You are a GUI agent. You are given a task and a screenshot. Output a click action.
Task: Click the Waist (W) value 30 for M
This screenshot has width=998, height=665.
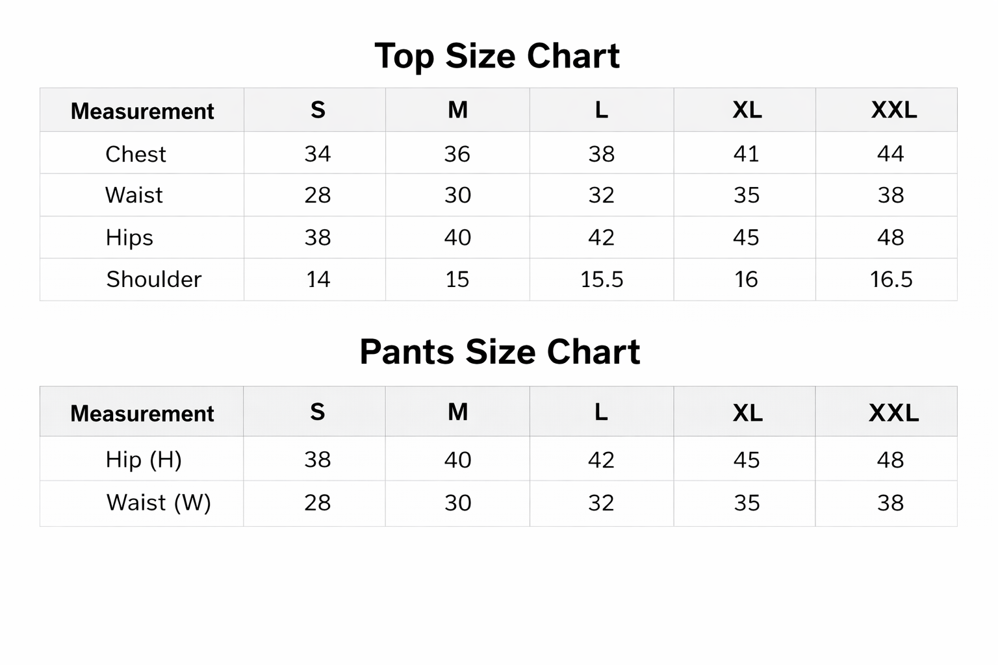pyautogui.click(x=457, y=503)
